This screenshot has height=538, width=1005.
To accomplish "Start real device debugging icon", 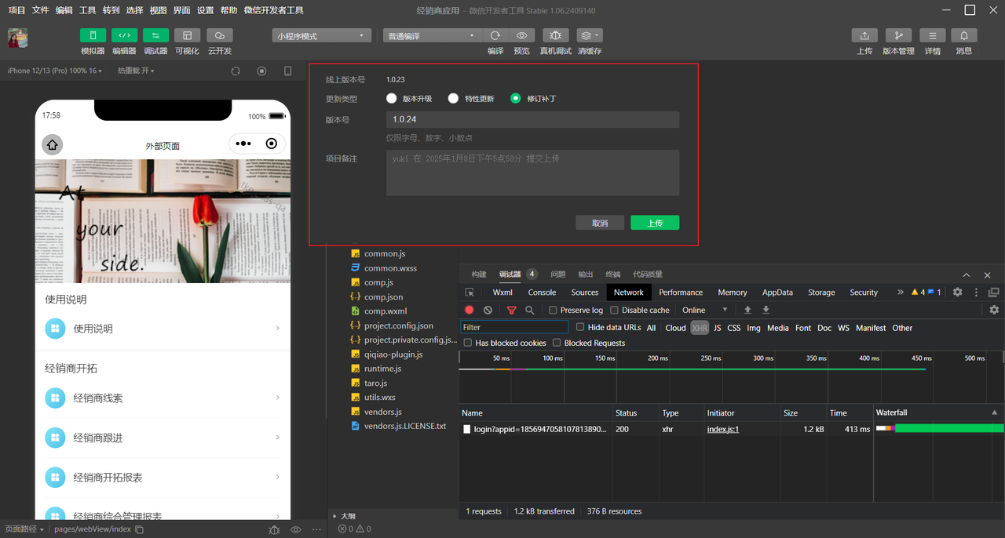I will (x=555, y=36).
